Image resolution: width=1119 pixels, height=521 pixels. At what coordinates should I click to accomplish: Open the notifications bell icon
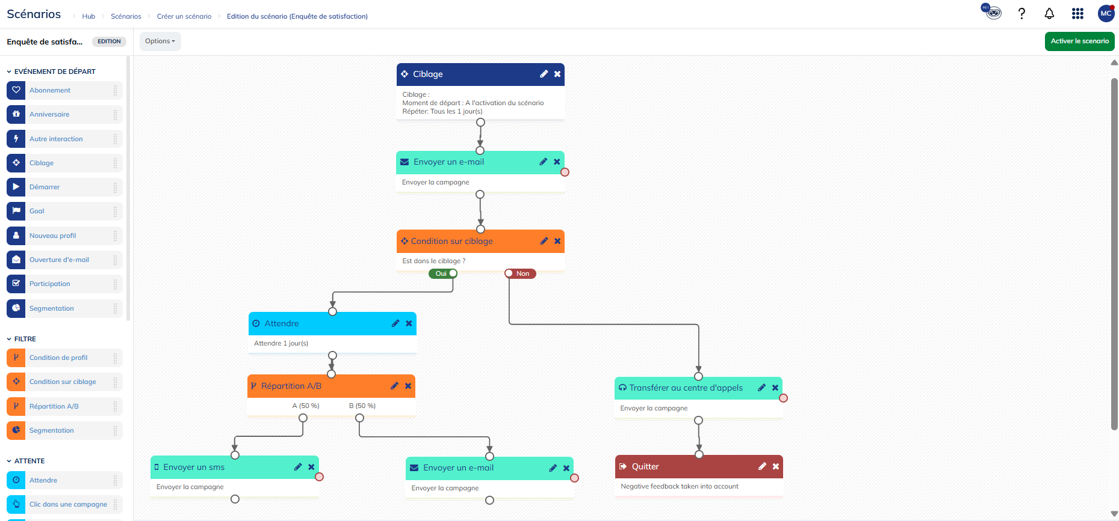tap(1049, 14)
